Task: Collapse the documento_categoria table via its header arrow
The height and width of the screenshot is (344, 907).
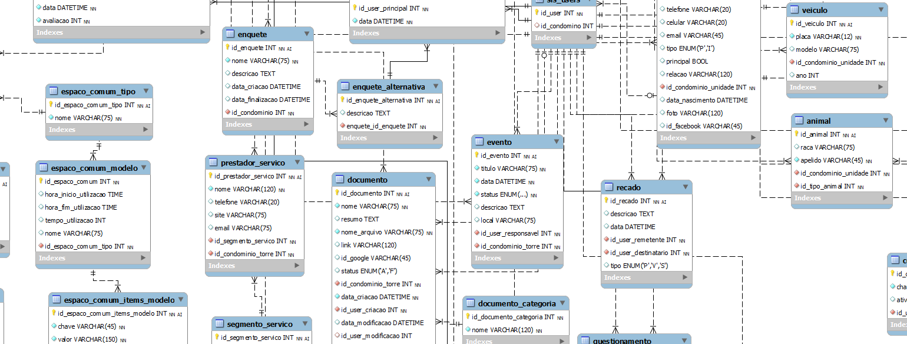Action: (562, 303)
